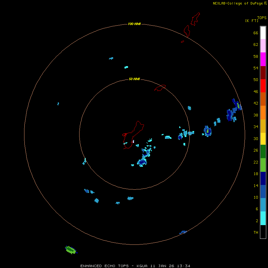Click the legend value 50
Screen dimensions: 268x268
[256, 80]
